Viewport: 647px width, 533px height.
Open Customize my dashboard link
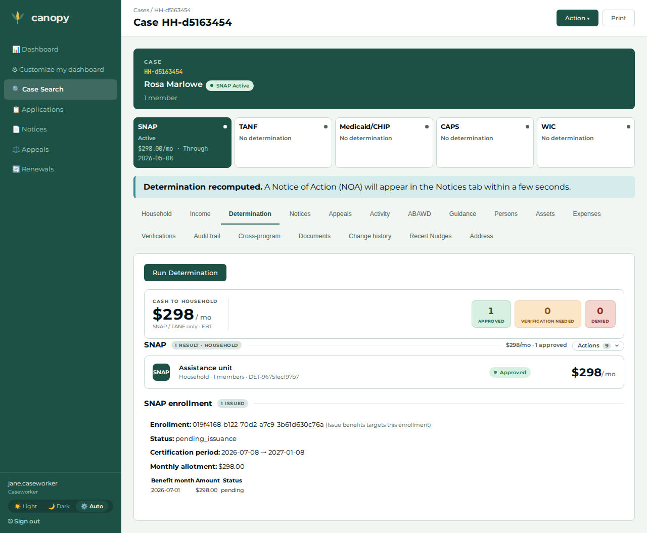61,70
